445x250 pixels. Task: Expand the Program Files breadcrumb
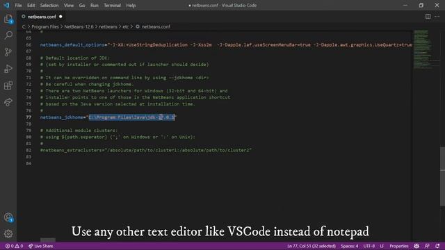click(44, 26)
